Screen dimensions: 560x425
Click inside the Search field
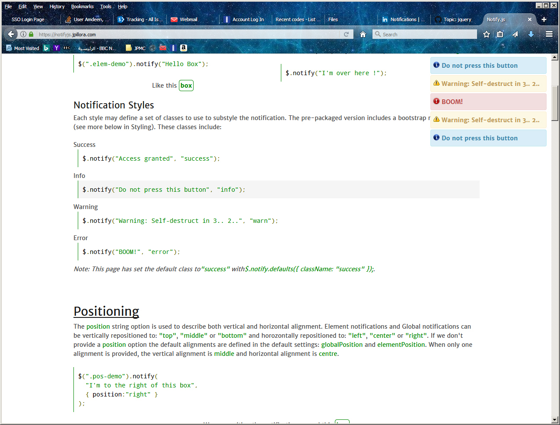click(x=428, y=34)
